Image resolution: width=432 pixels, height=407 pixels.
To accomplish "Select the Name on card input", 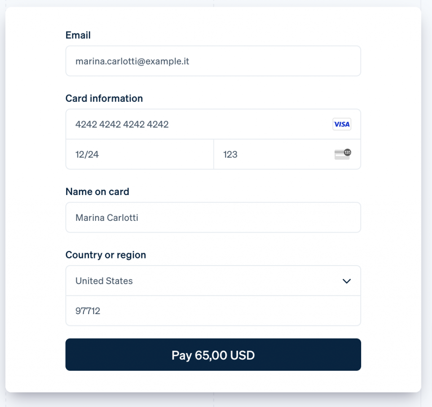I will tap(213, 217).
